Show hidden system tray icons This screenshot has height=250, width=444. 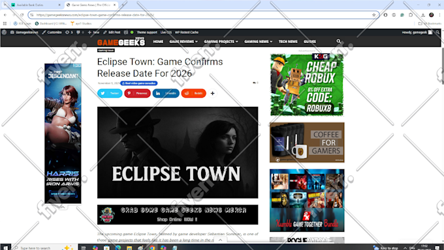(405, 248)
